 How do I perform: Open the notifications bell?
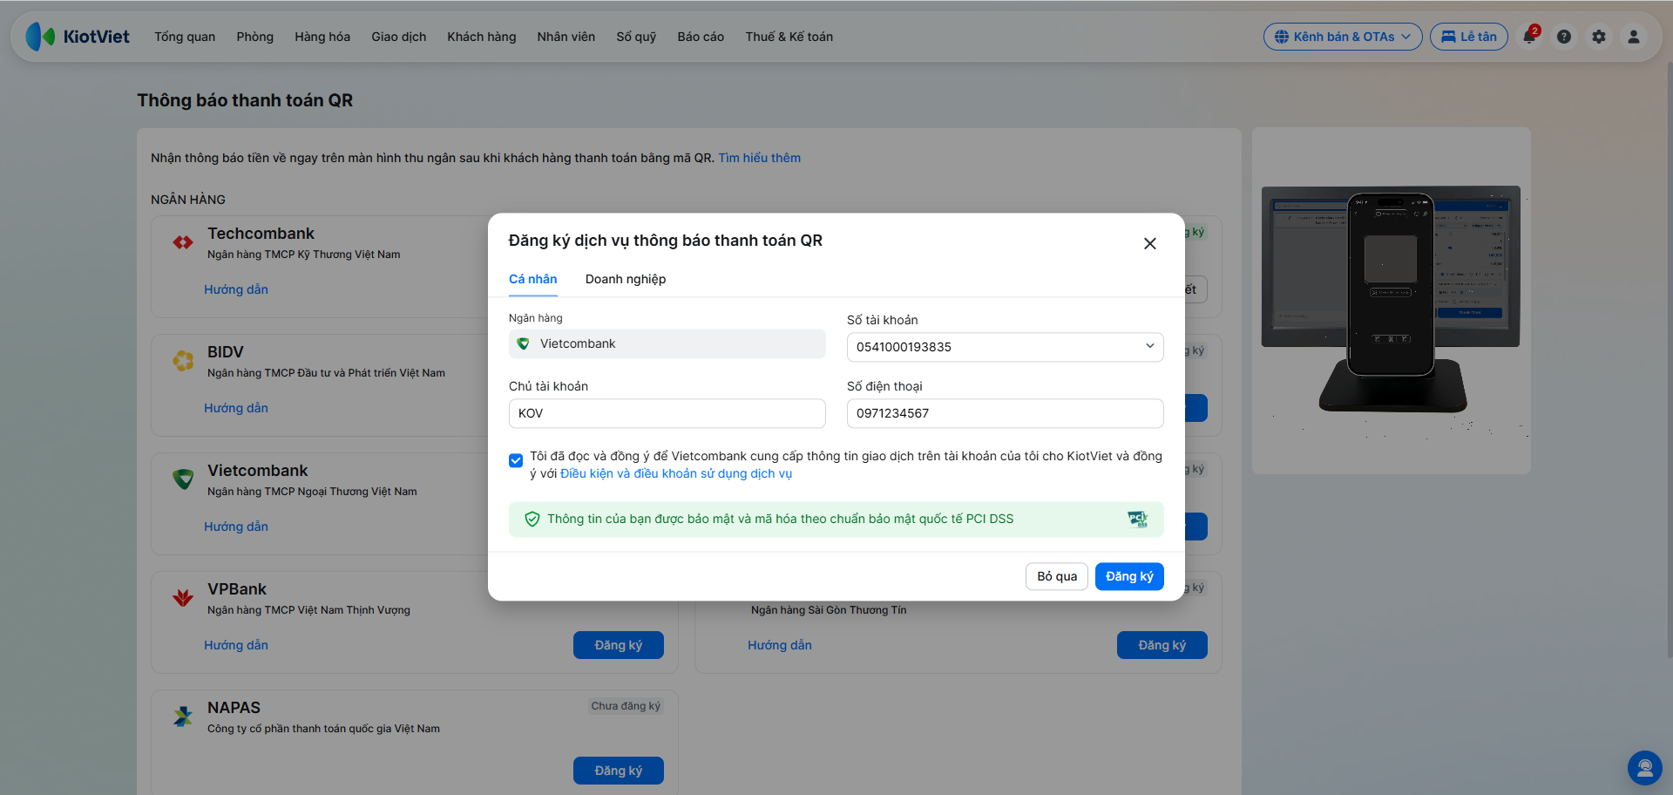1529,37
